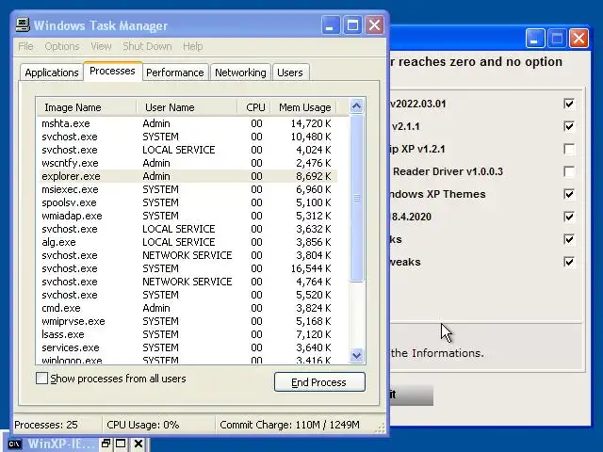This screenshot has width=603, height=452.
Task: Go to the Users tab
Action: pyautogui.click(x=290, y=73)
